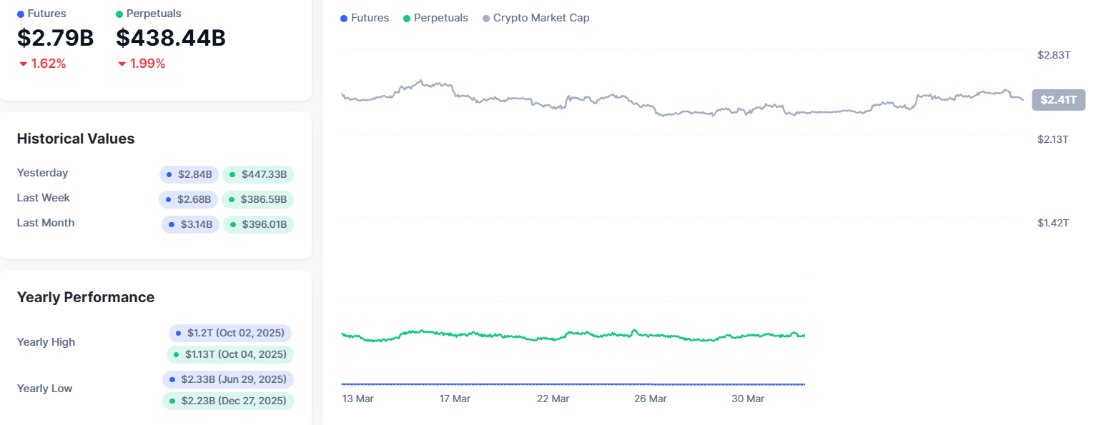Click the blue Futures dot icon in chart legend
This screenshot has width=1116, height=425.
pyautogui.click(x=343, y=17)
